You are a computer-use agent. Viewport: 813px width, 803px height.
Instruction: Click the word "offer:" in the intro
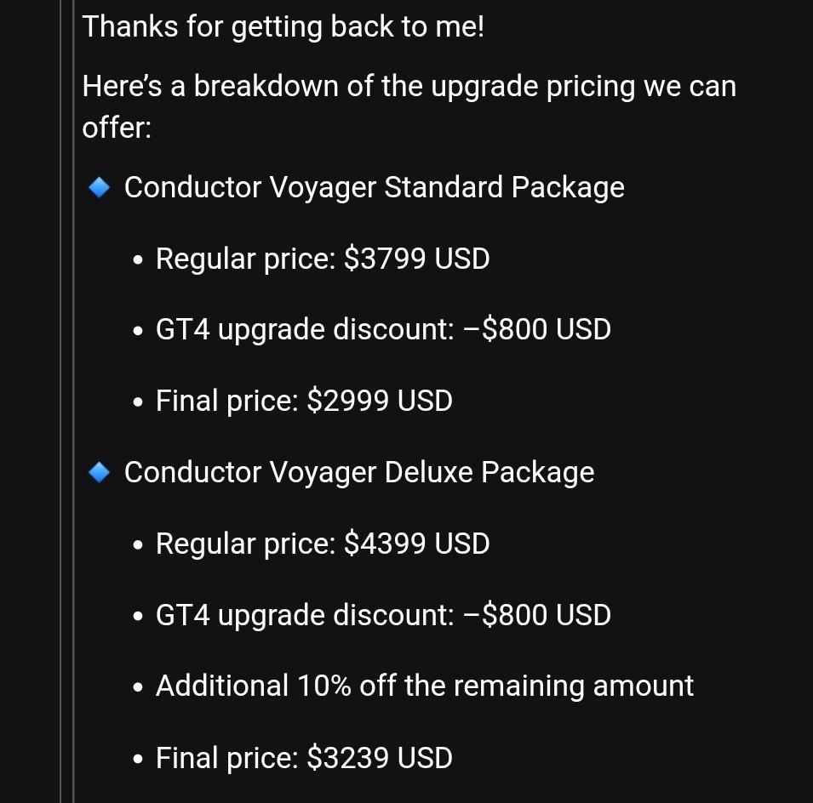[117, 128]
